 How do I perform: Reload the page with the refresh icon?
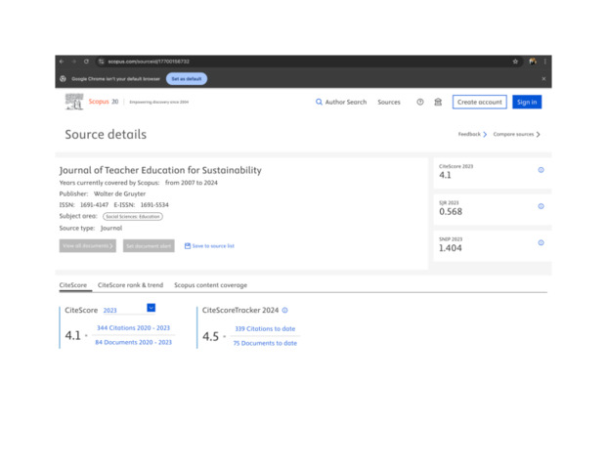86,62
